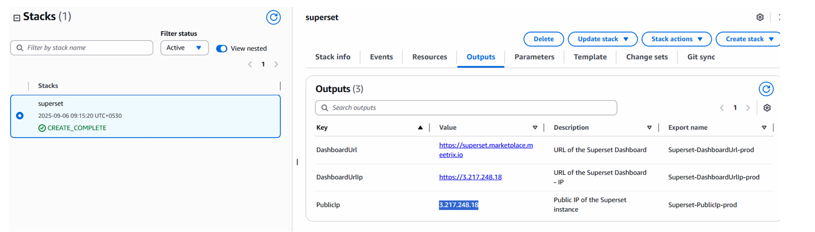Go to previous stacks page
Viewport: 815px width, 232px height.
click(250, 65)
